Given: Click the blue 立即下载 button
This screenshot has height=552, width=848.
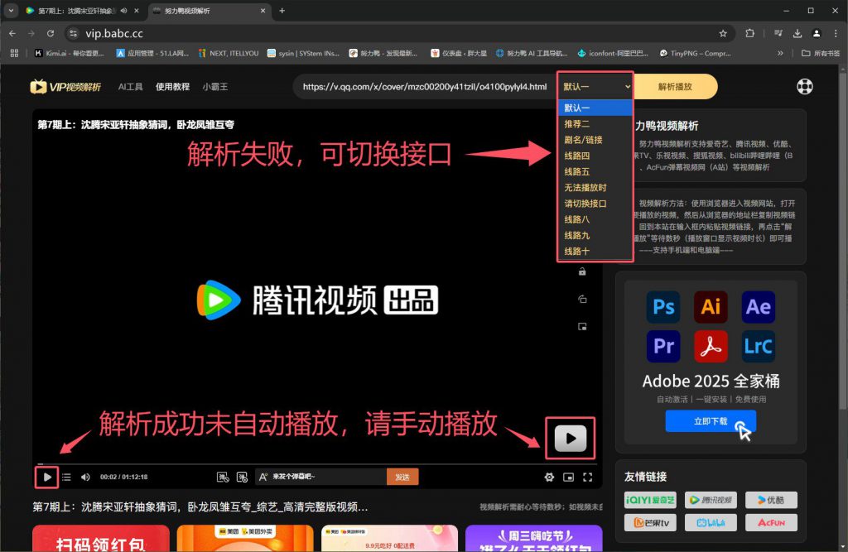Looking at the screenshot, I should click(710, 420).
